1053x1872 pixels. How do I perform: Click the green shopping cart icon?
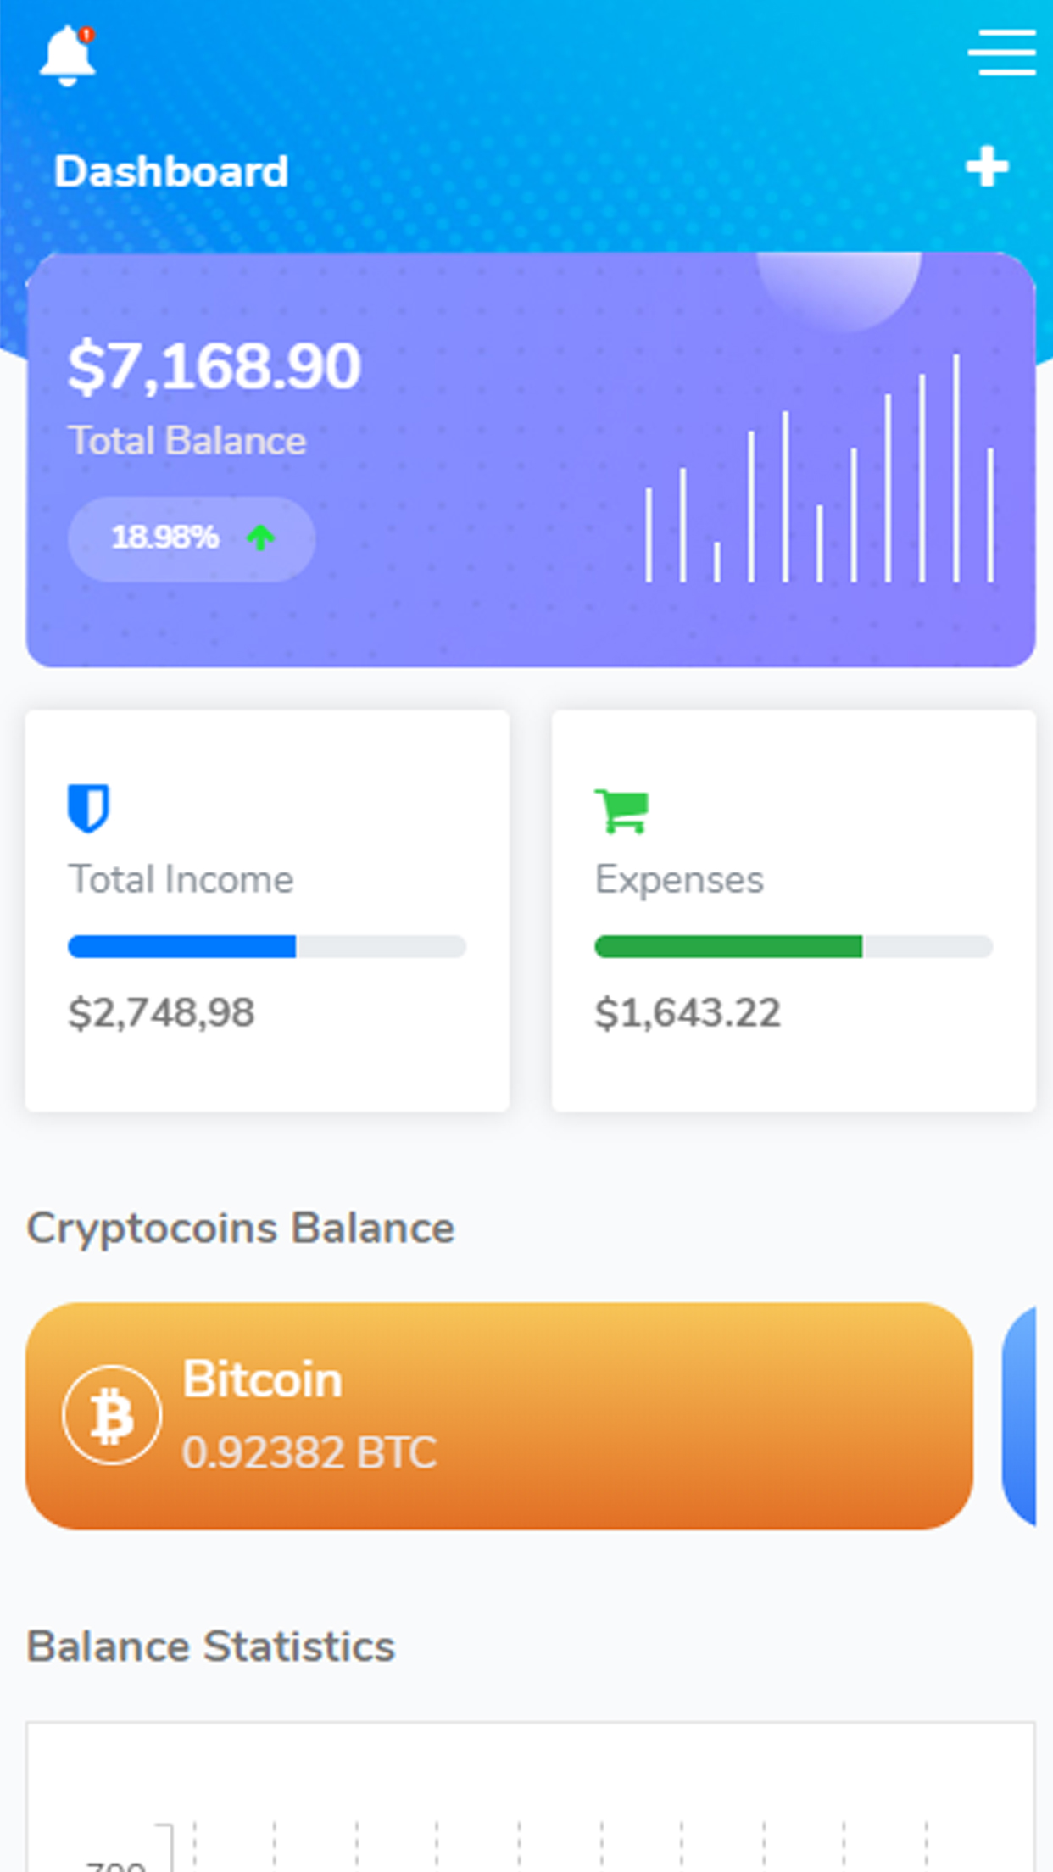pyautogui.click(x=622, y=811)
